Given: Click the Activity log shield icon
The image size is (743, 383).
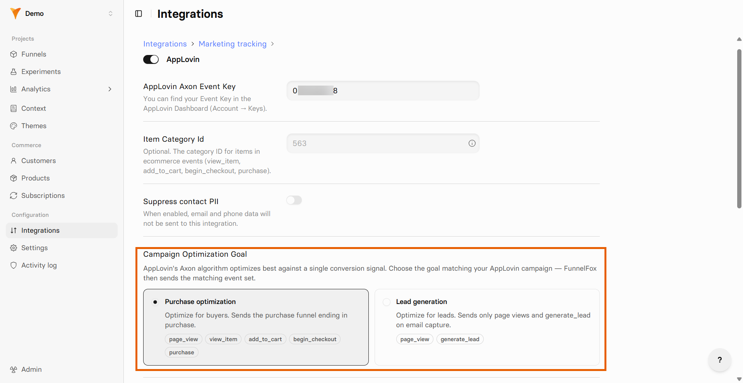Looking at the screenshot, I should point(14,265).
